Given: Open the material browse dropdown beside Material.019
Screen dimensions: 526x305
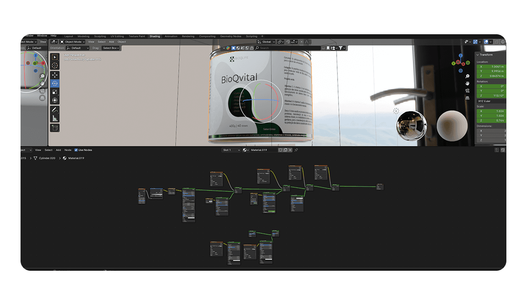Looking at the screenshot, I should [x=245, y=150].
